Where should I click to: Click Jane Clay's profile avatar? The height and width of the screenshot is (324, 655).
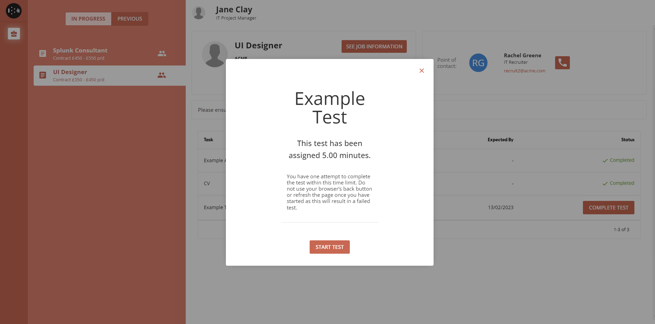tap(199, 13)
